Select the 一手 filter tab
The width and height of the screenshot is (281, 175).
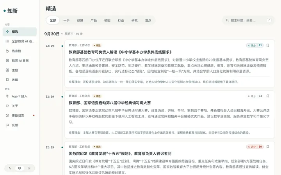coord(66,20)
